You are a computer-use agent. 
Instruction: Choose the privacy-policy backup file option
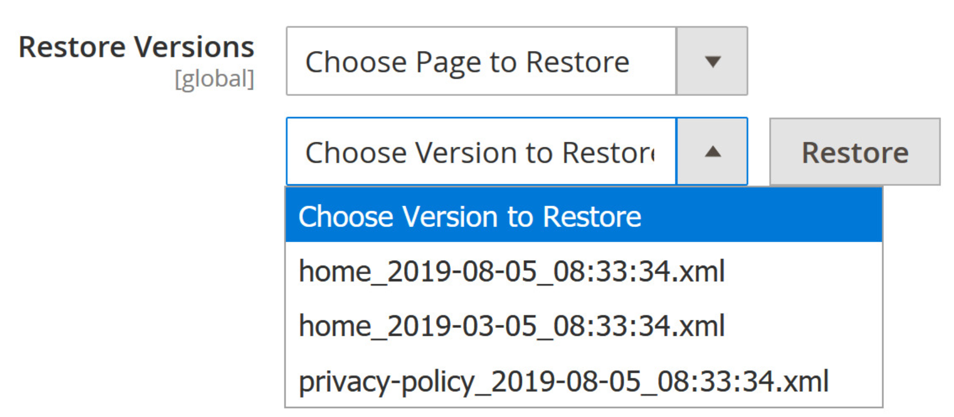click(x=563, y=381)
